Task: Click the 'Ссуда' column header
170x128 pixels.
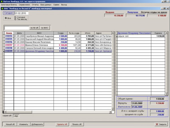Action: point(60,33)
